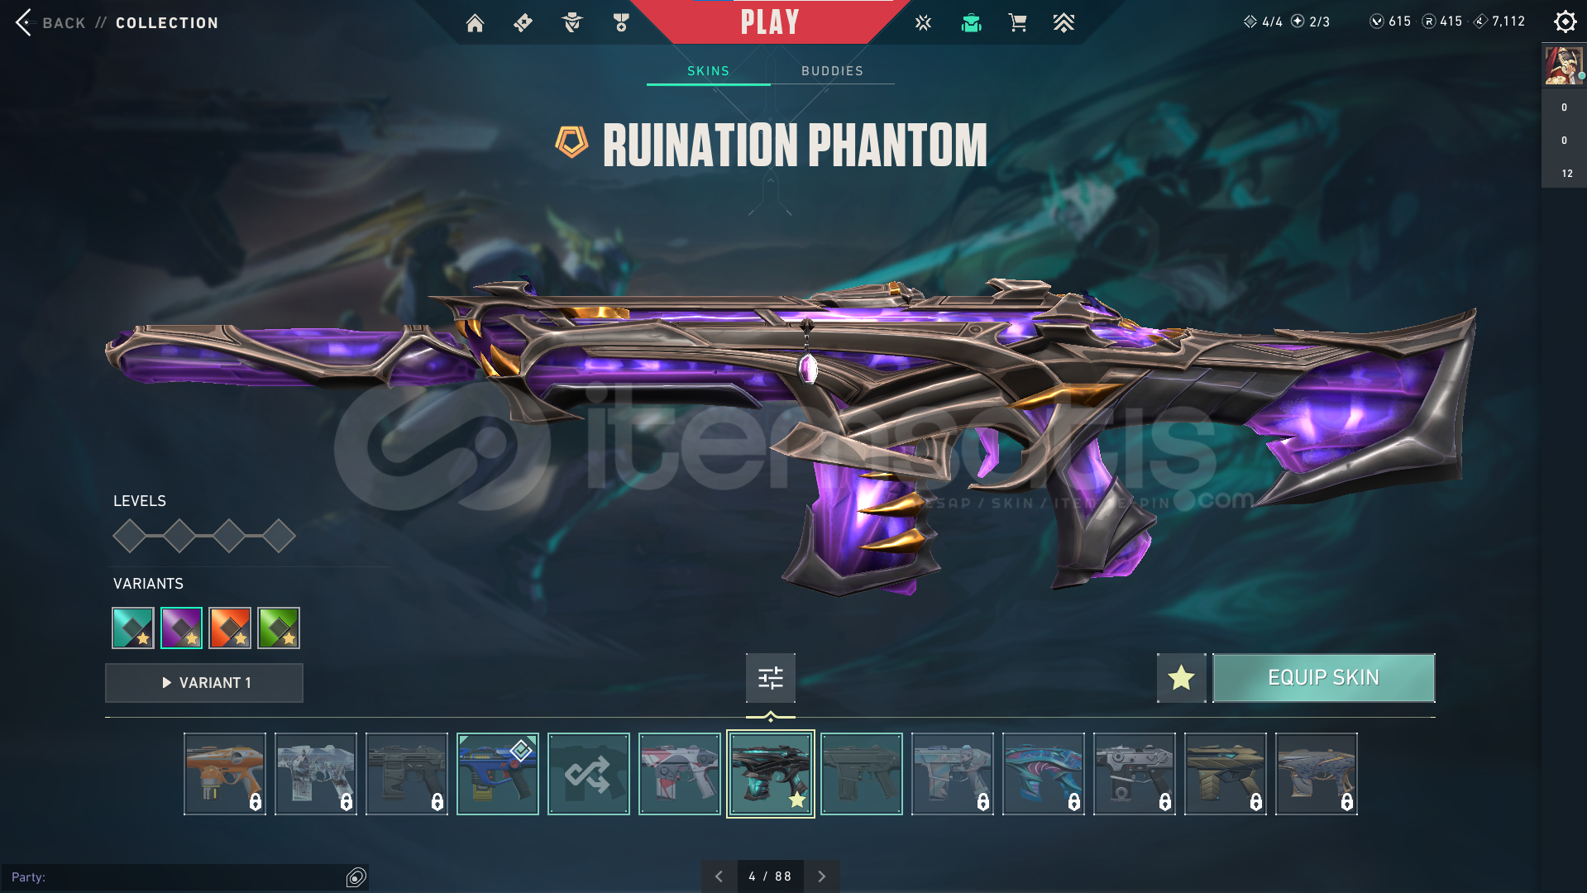
Task: Go to previous page of skins
Action: point(719,876)
